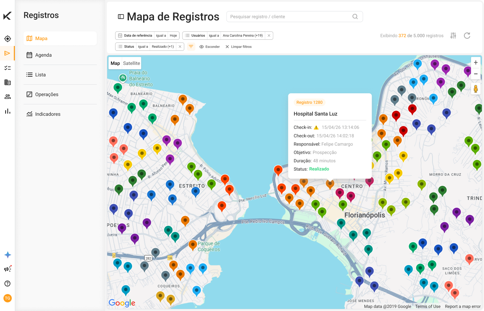Click the Realizado status text
484x311 pixels.
319,169
